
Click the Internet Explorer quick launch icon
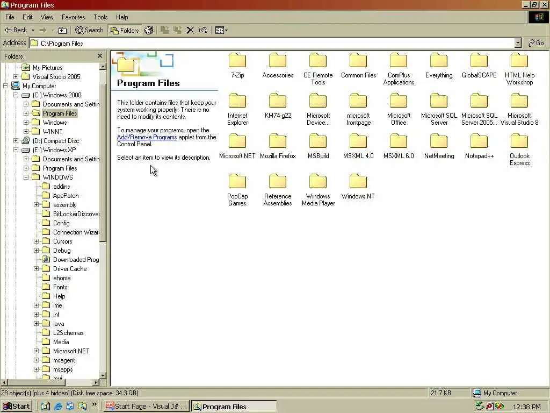click(x=58, y=407)
